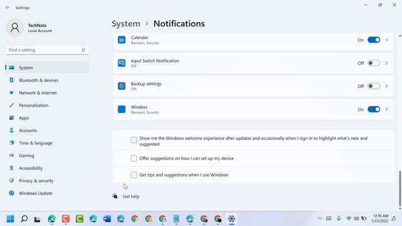The height and width of the screenshot is (226, 402).
Task: Open taskbar Search
Action: click(24, 219)
